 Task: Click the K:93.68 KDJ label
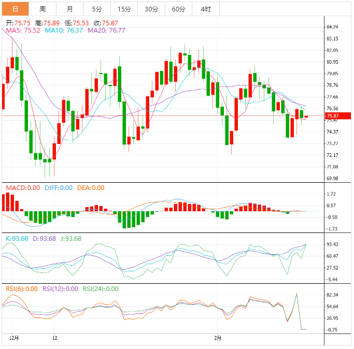(17, 238)
